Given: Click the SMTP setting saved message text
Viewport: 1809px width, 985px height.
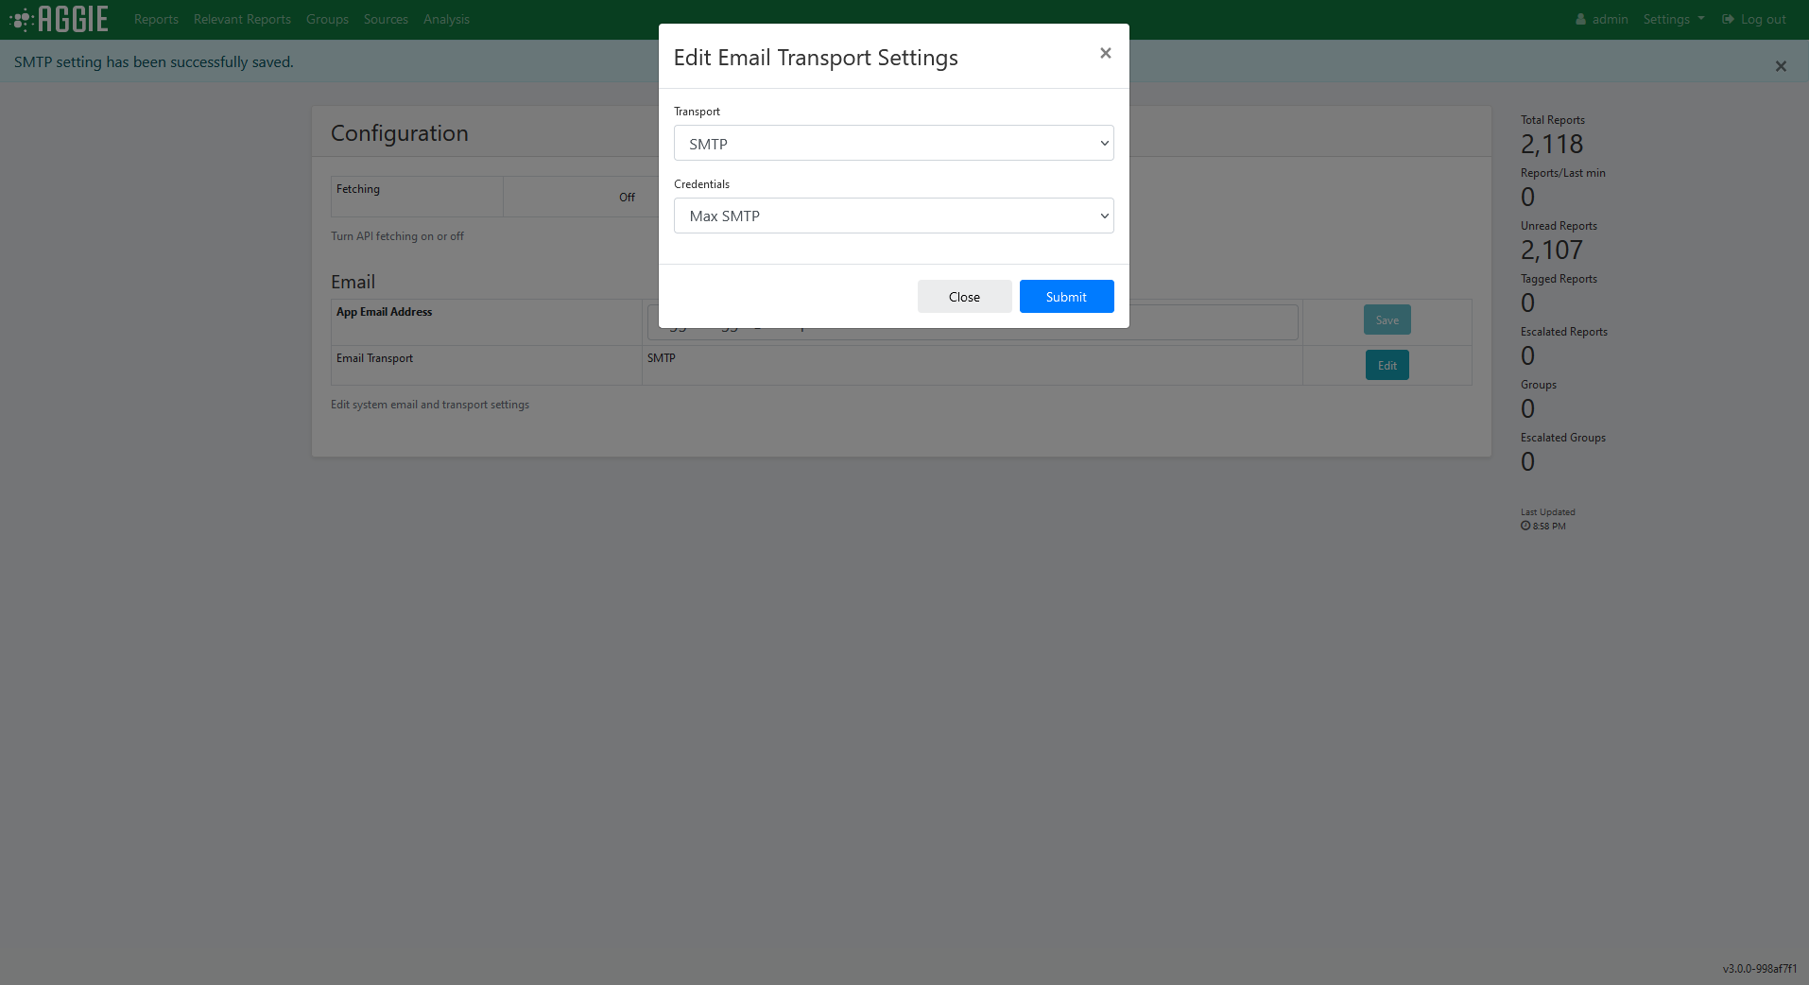Looking at the screenshot, I should pyautogui.click(x=154, y=62).
